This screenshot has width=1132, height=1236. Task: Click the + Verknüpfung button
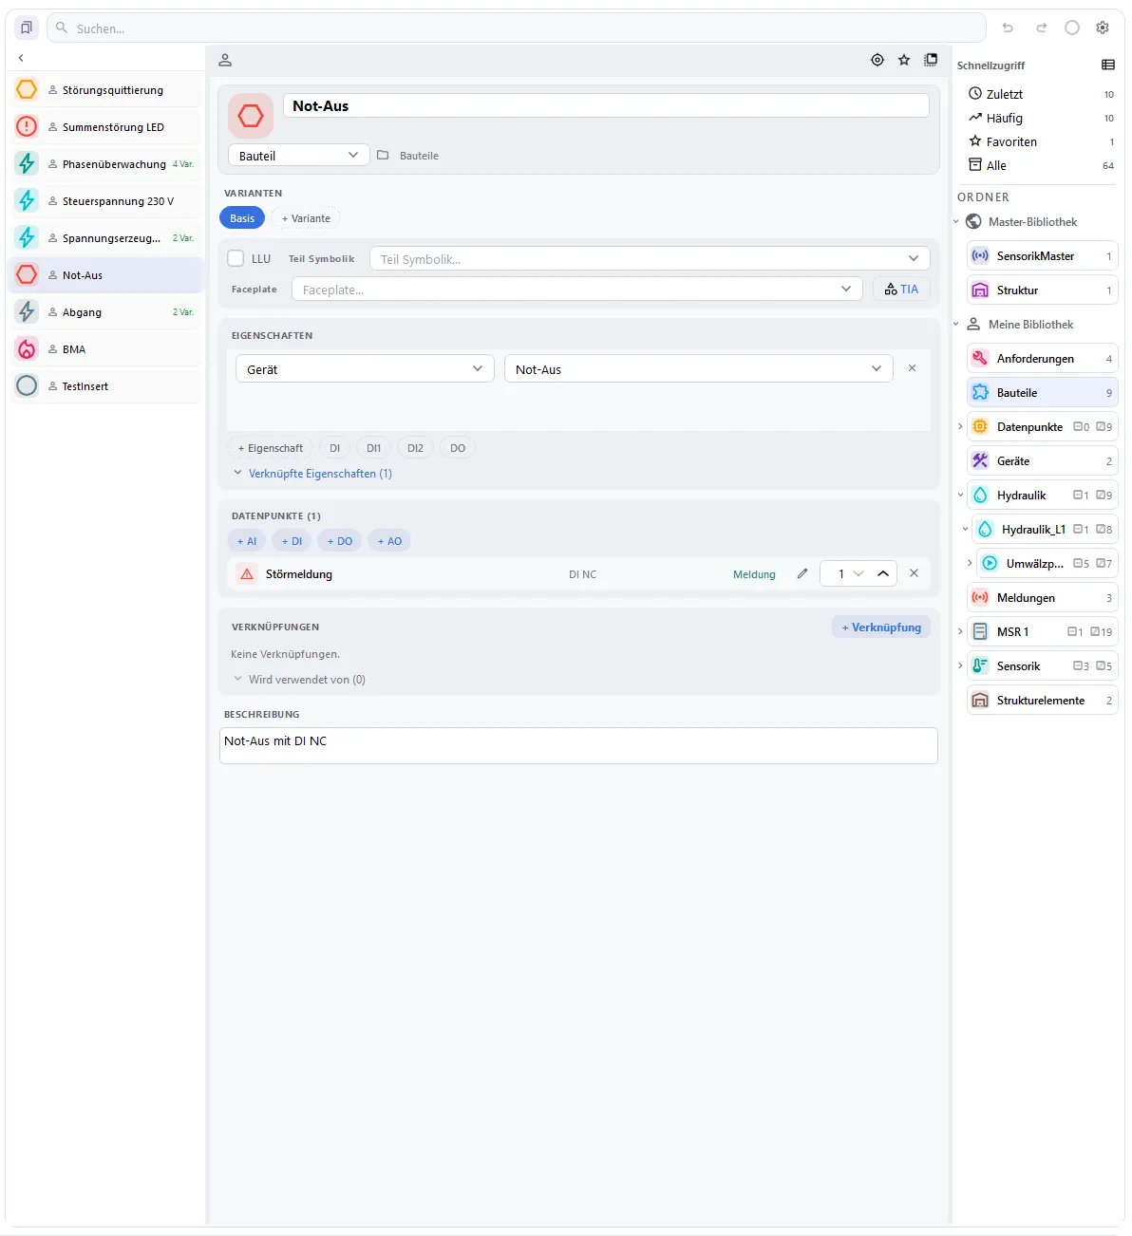(881, 627)
